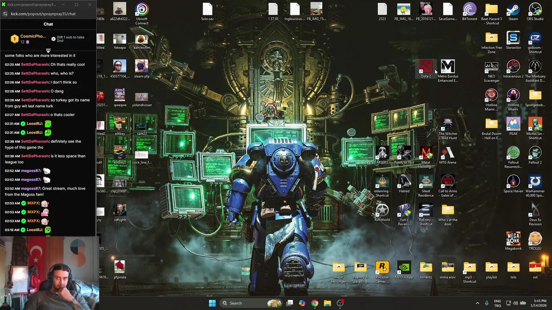
Task: Open the Rockstar Games launcher icon
Action: 382,272
